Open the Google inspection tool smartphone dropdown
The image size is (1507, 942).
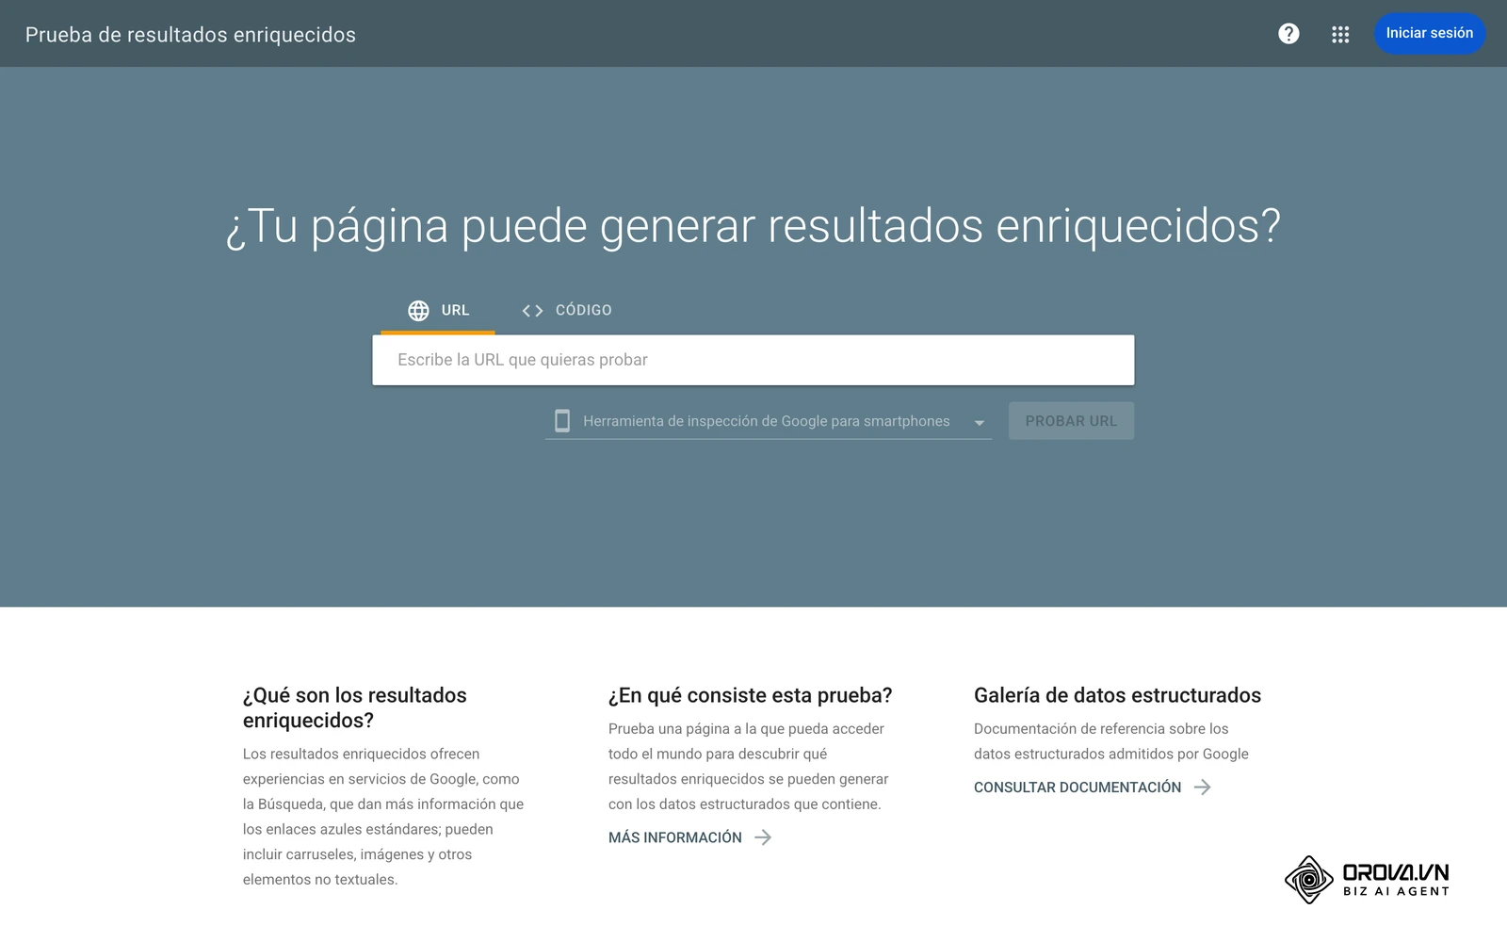[769, 421]
